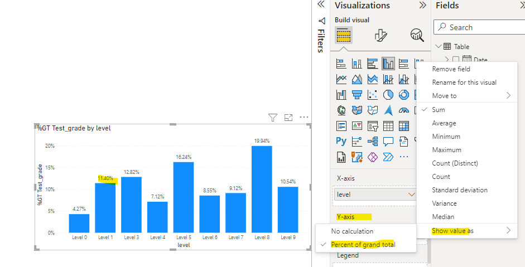The width and height of the screenshot is (525, 267).
Task: Select the Filled map visual
Action: click(357, 110)
